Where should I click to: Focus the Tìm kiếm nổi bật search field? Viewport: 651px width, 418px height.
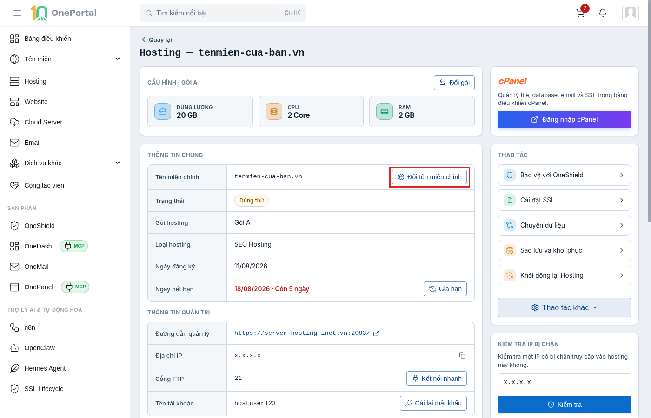point(223,13)
